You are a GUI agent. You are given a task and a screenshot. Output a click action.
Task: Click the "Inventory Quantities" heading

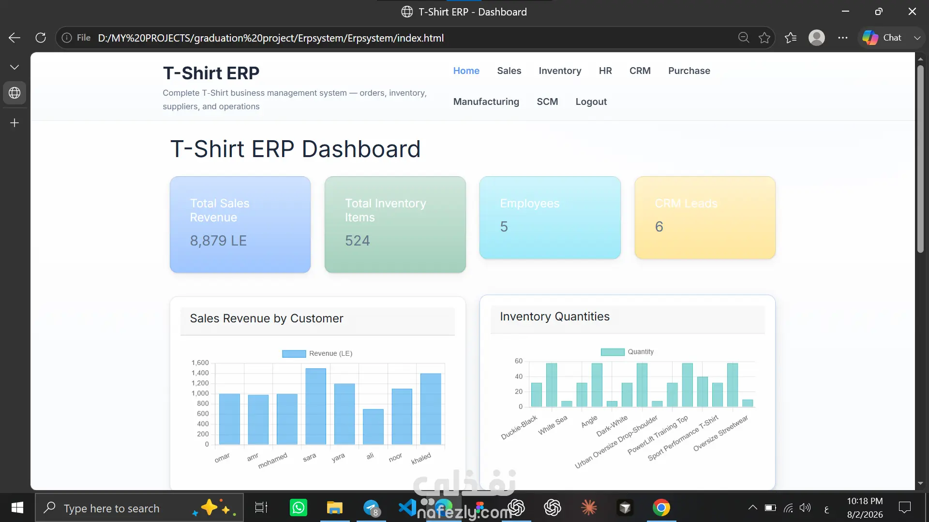[554, 317]
